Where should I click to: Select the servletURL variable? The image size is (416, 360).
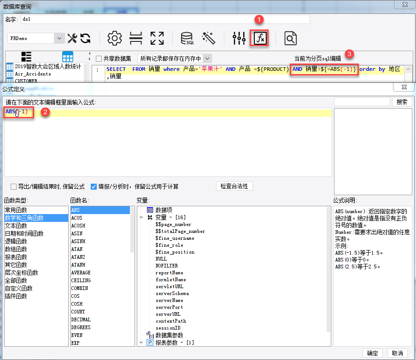point(170,286)
